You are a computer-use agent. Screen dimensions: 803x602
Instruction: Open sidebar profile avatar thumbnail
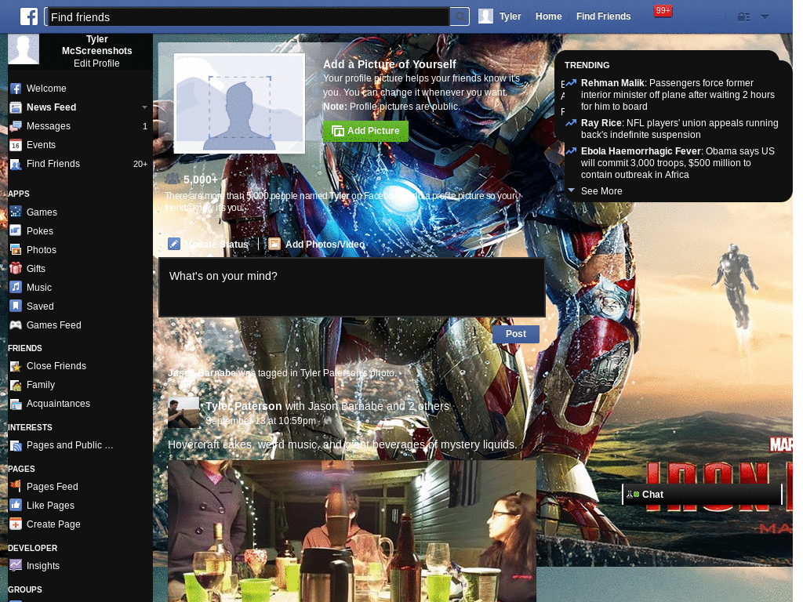(x=24, y=49)
